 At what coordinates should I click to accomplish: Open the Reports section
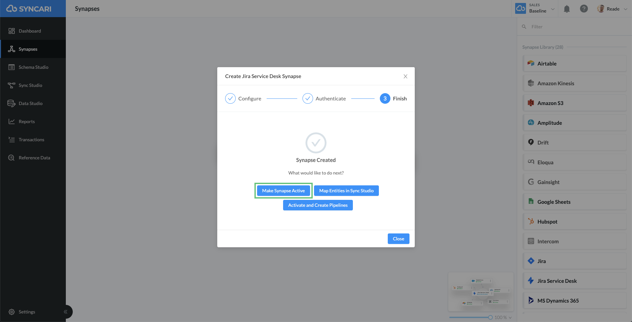(33, 121)
